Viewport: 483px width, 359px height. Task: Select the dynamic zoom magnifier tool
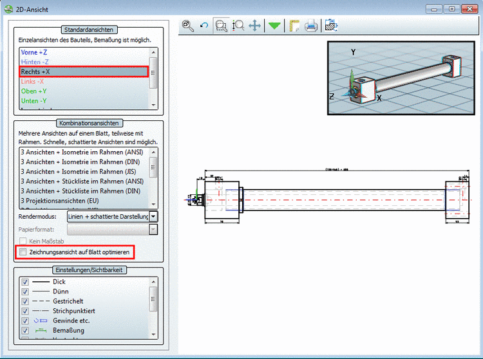(x=238, y=26)
